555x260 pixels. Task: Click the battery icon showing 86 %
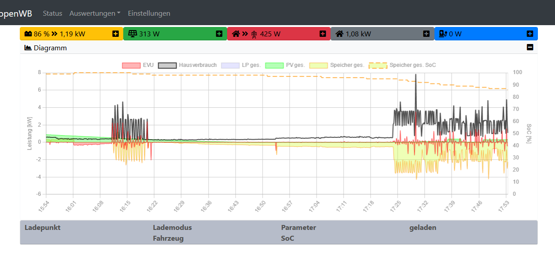[x=28, y=34]
